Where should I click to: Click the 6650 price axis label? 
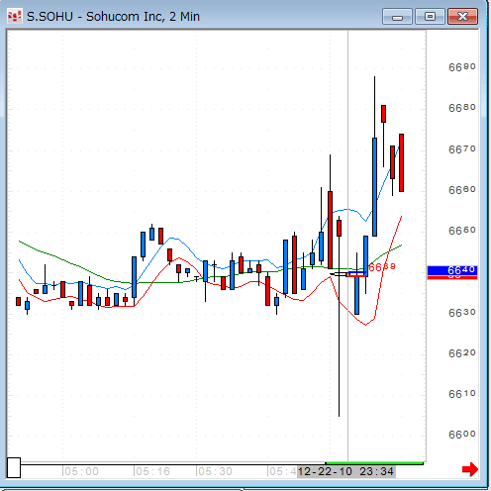[x=462, y=231]
